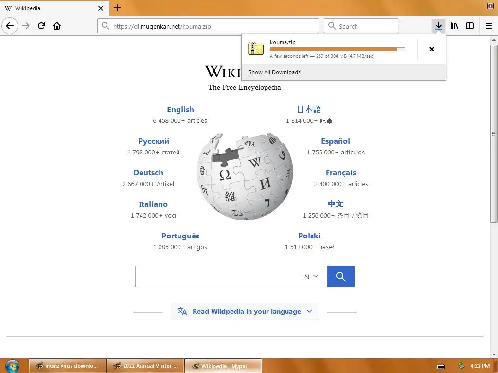Go back using the browser back arrow
Viewport: 498px width, 373px height.
click(x=10, y=26)
